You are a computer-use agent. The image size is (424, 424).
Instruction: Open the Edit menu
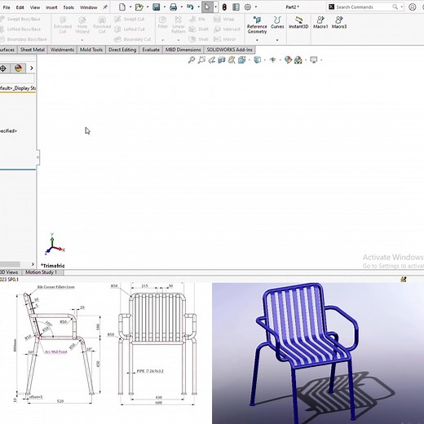pos(20,7)
